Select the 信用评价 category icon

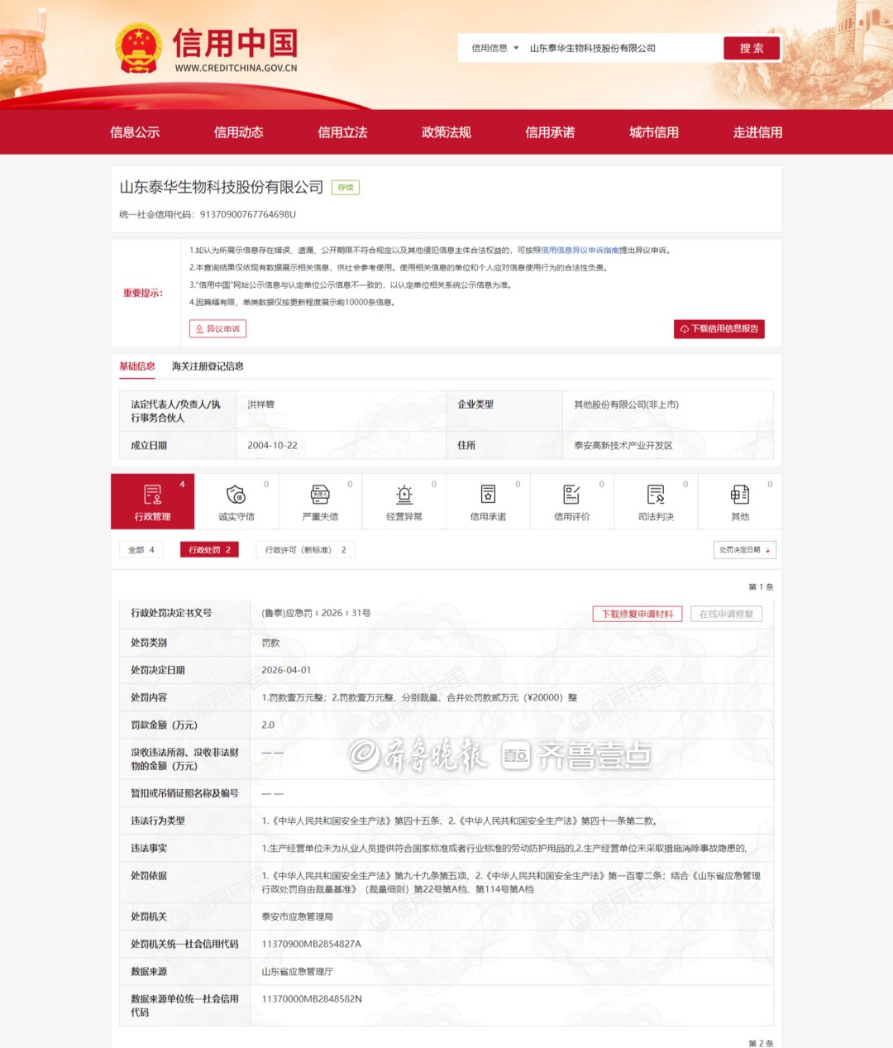click(x=571, y=495)
